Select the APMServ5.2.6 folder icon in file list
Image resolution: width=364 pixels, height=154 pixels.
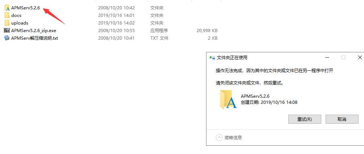(x=7, y=8)
